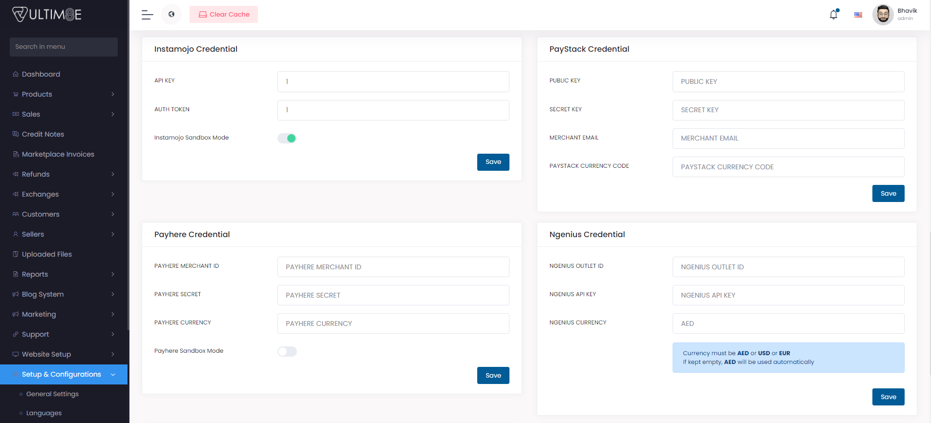Screen dimensions: 931x423
Task: Click the MERCHANT EMAIL field
Action: pyautogui.click(x=788, y=138)
